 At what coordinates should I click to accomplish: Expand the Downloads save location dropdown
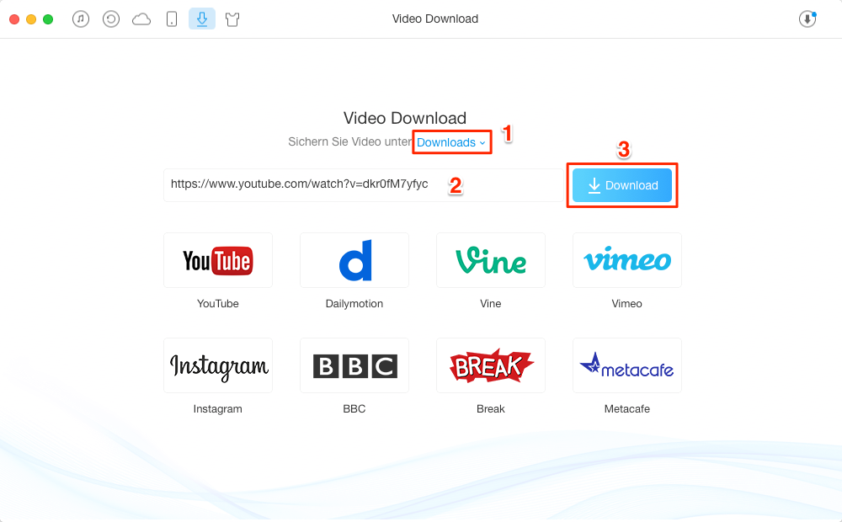(451, 142)
